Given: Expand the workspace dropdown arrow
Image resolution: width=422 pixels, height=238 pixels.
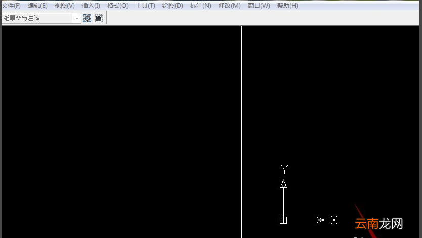Looking at the screenshot, I should pos(77,18).
